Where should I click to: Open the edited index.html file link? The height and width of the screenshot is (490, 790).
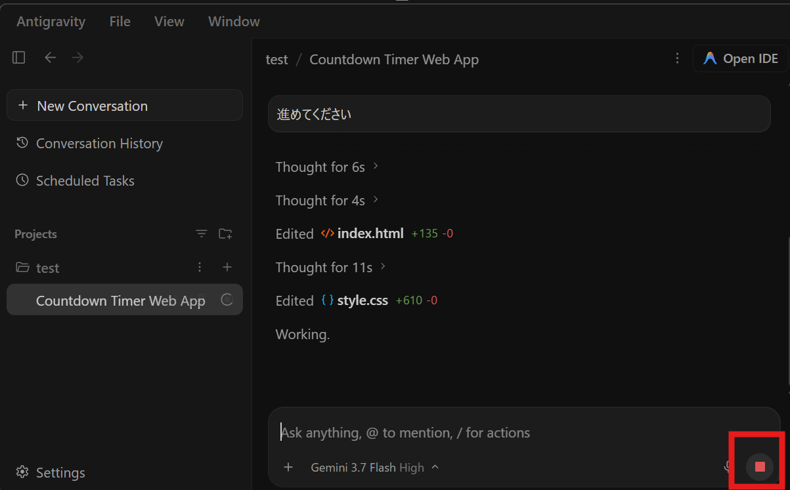click(370, 234)
